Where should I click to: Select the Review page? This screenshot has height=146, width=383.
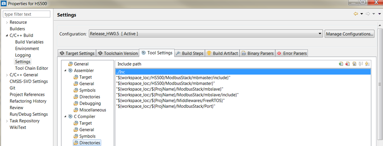click(x=16, y=108)
